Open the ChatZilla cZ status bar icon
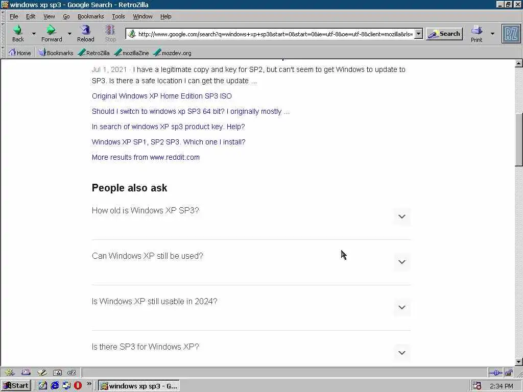The width and height of the screenshot is (523, 392). point(72,372)
